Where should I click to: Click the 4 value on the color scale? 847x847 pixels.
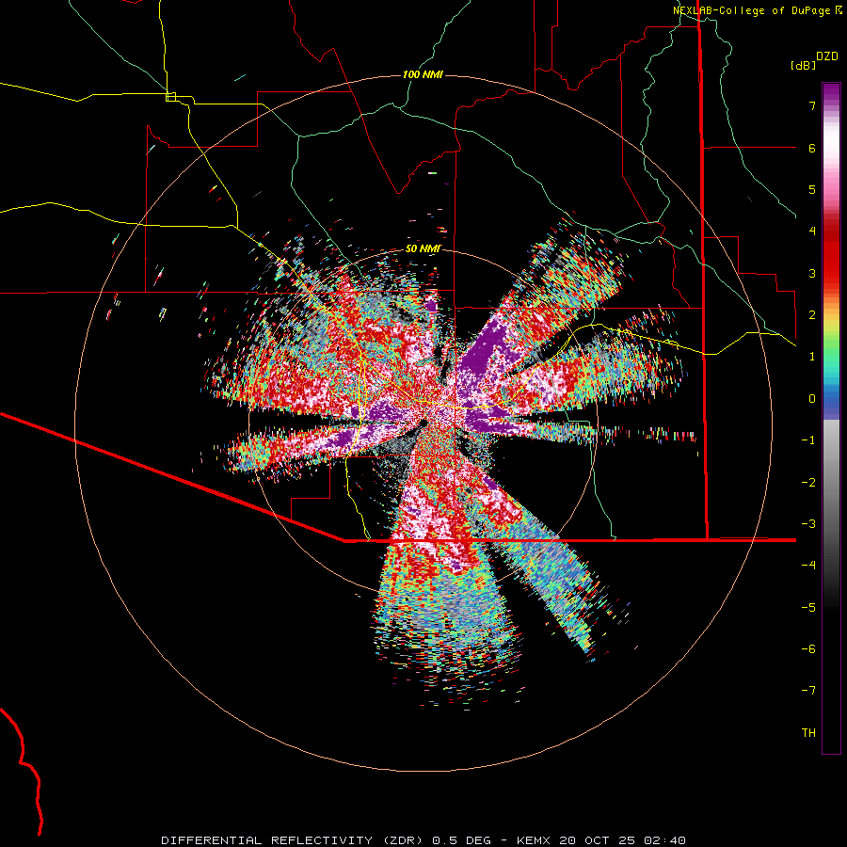(x=812, y=232)
